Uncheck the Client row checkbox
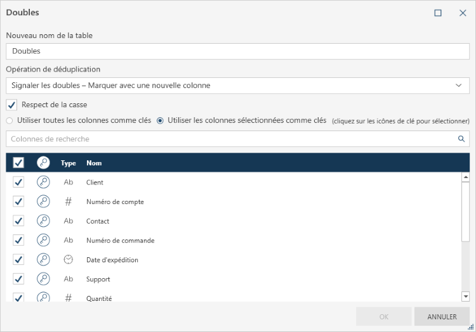 click(18, 182)
